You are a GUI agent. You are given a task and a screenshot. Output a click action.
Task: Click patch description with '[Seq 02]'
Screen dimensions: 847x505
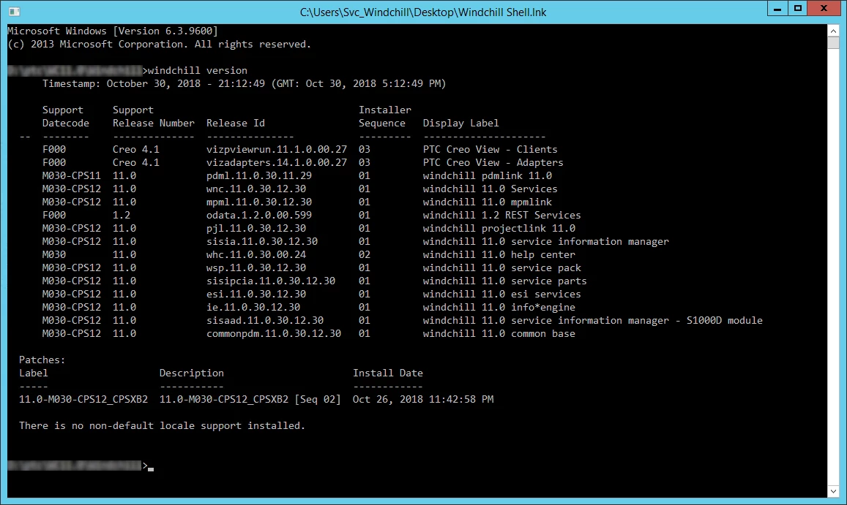click(x=250, y=399)
